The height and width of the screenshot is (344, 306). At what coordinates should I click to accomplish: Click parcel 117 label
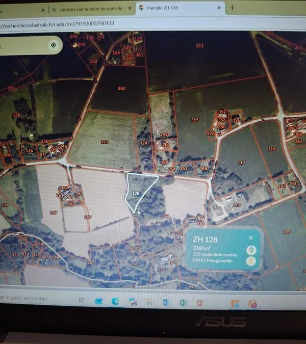click(241, 163)
